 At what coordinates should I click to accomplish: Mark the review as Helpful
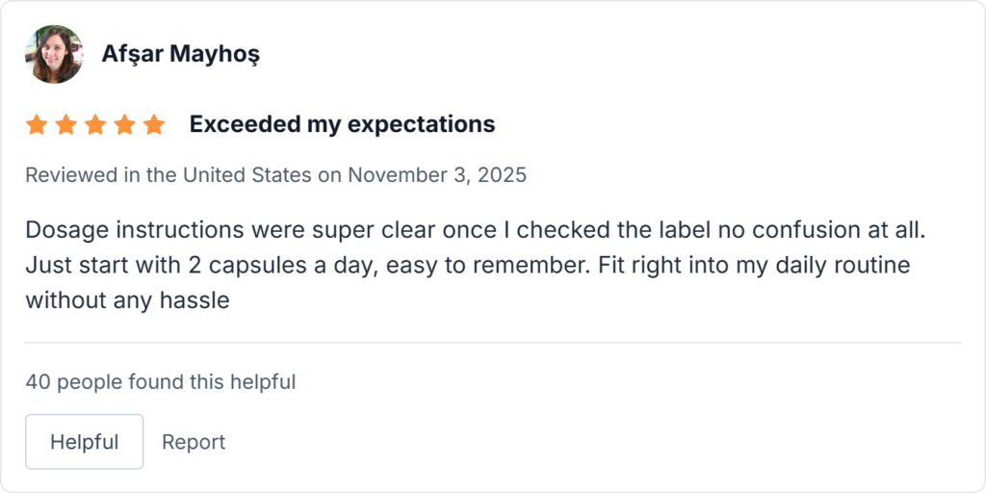pyautogui.click(x=84, y=442)
